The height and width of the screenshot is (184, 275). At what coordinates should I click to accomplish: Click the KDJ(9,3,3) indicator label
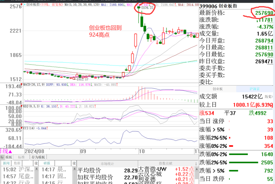[x=31, y=106]
